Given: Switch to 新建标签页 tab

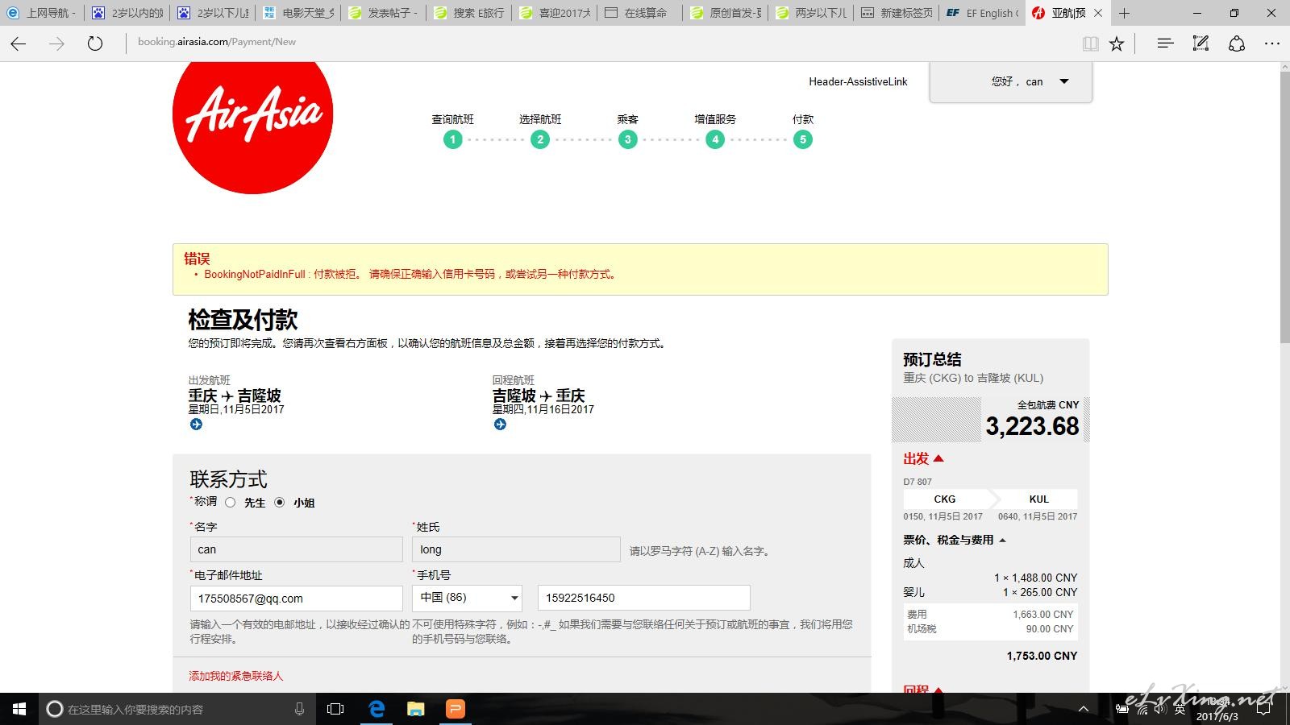Looking at the screenshot, I should tap(896, 13).
